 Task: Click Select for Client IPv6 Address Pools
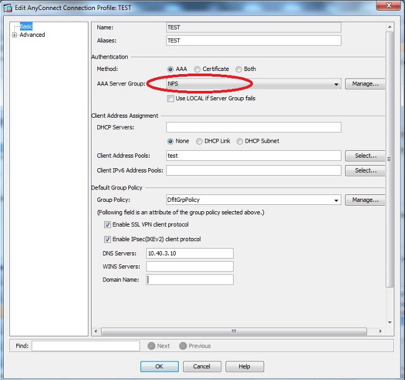(x=365, y=171)
